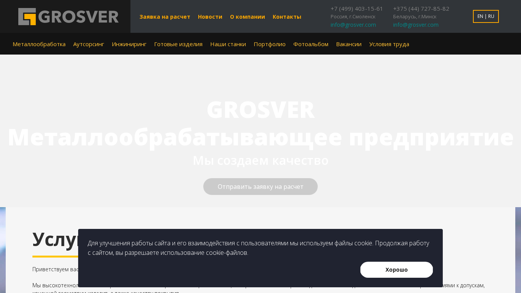Email info@grosver.com under Беларусь, г.Минск

click(416, 25)
